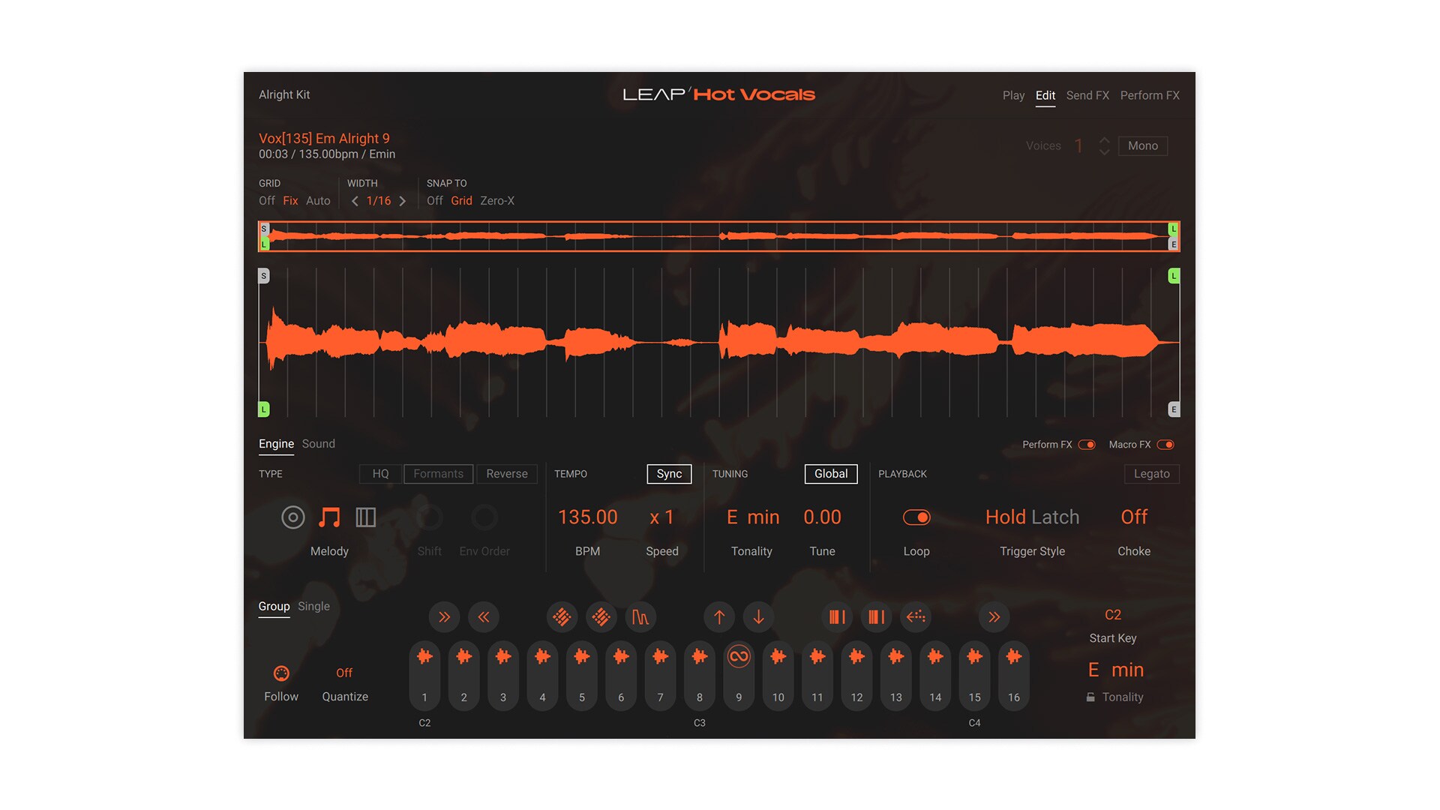Click the down arrow pitch button
Image resolution: width=1440 pixels, height=810 pixels.
pyautogui.click(x=758, y=617)
